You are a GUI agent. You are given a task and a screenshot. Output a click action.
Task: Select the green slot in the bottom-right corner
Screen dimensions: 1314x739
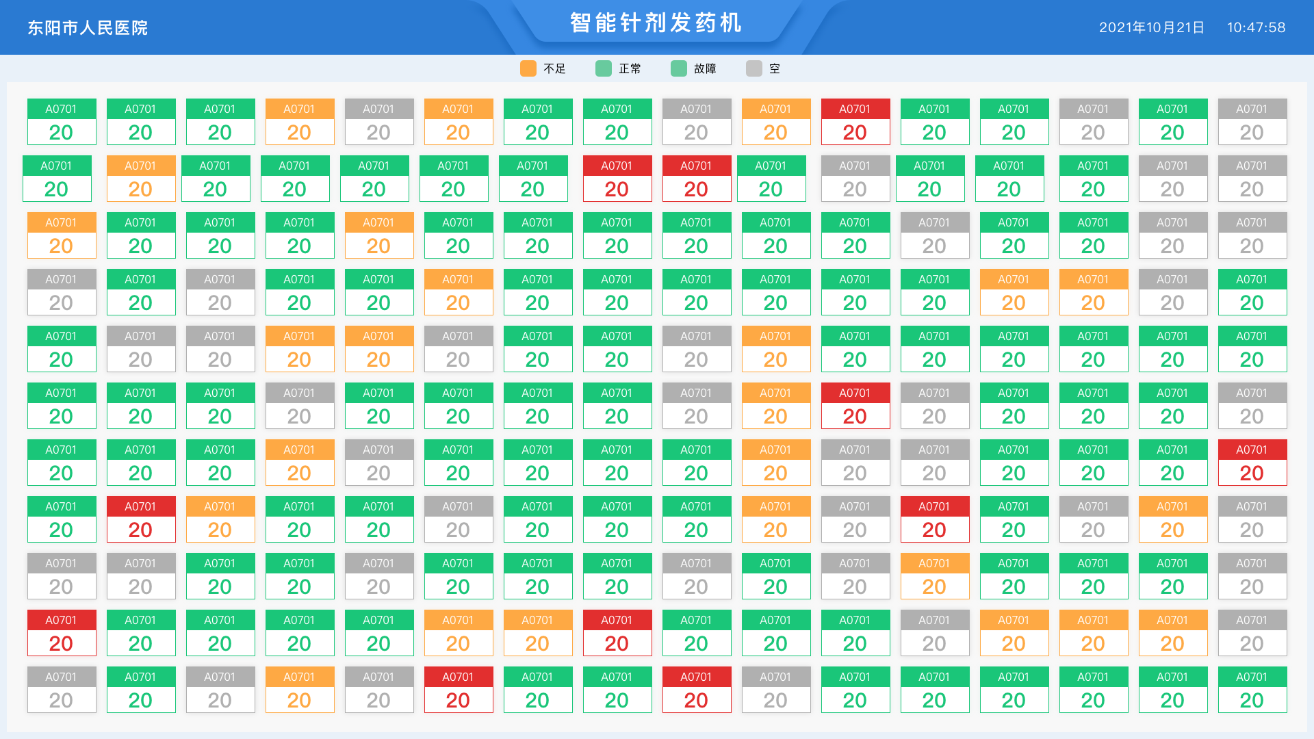pos(1252,690)
